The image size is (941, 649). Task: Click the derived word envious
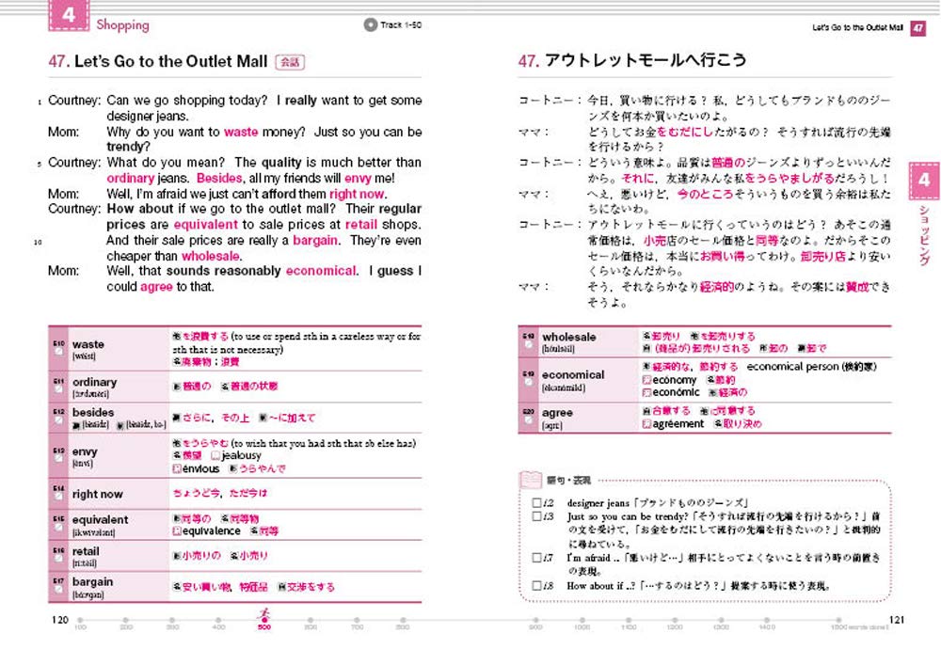click(x=200, y=468)
